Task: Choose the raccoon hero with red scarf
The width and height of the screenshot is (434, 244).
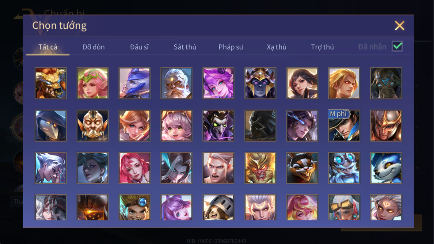Action: pyautogui.click(x=302, y=168)
